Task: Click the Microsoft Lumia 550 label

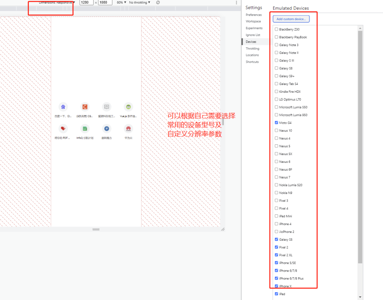Action: (x=293, y=107)
